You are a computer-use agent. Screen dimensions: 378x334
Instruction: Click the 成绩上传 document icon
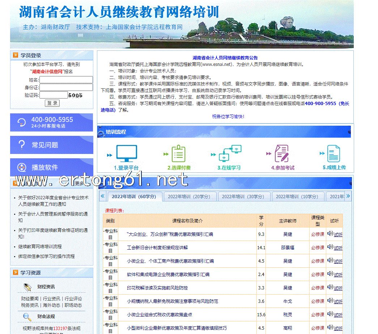333,154
